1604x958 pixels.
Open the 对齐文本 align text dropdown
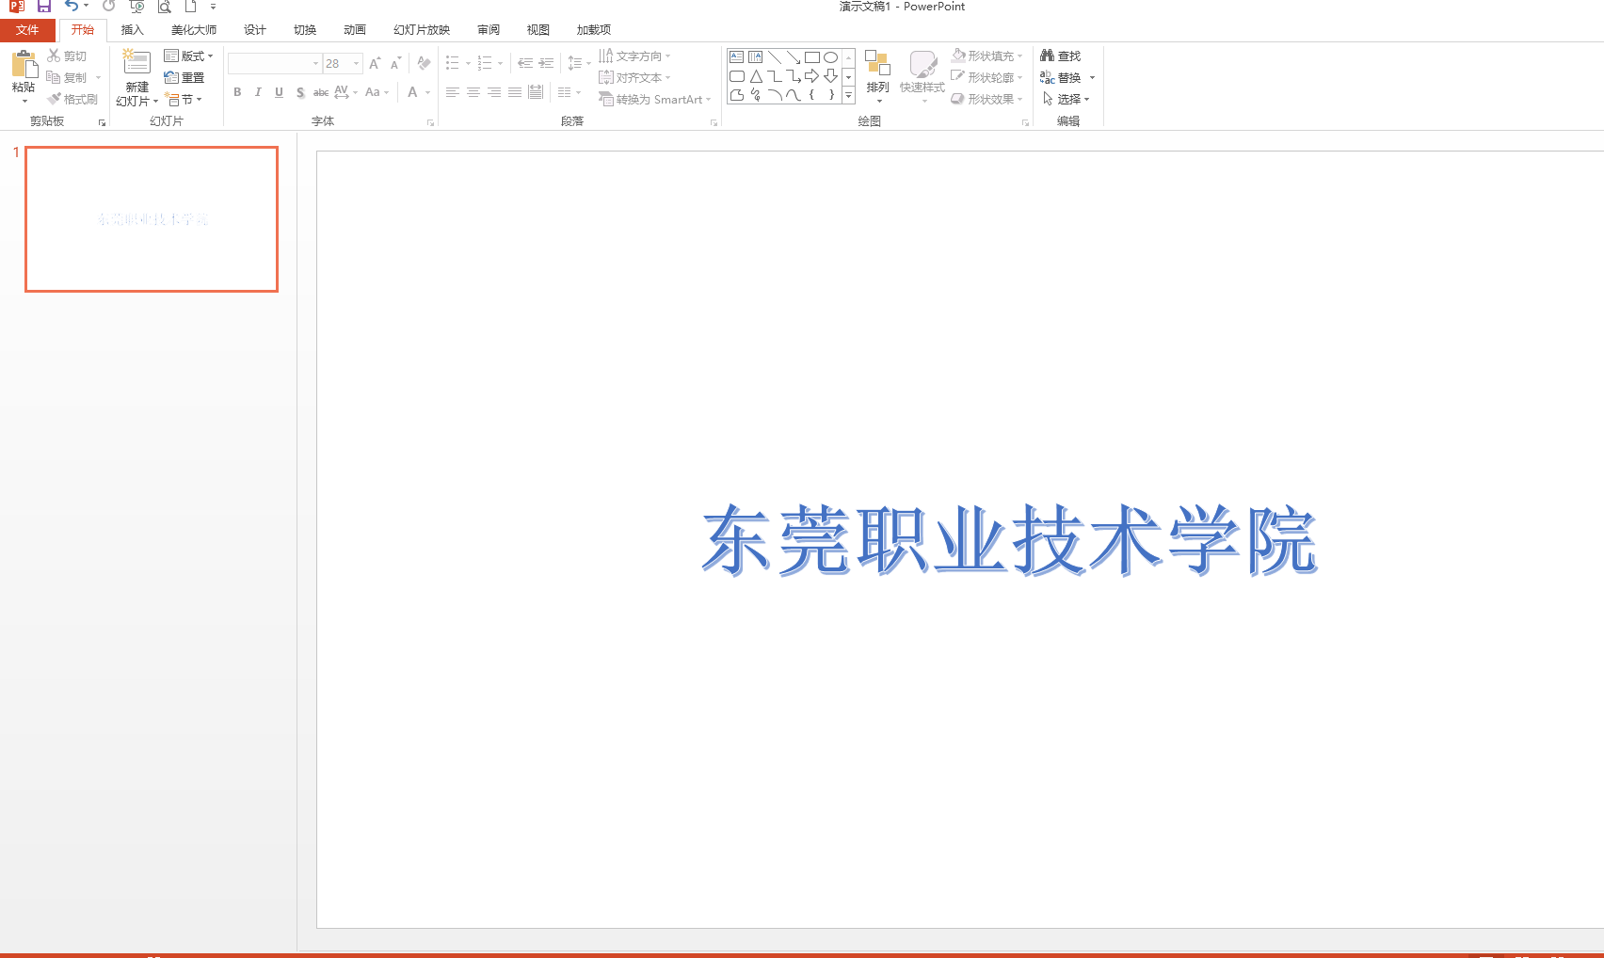[634, 77]
